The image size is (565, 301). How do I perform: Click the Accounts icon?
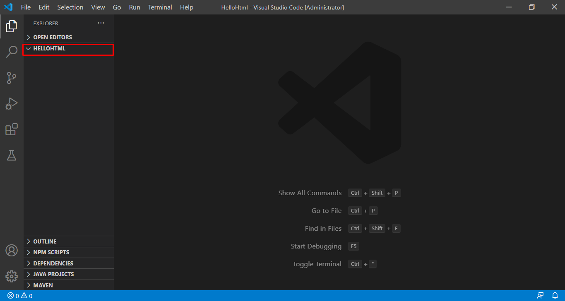[x=12, y=251]
